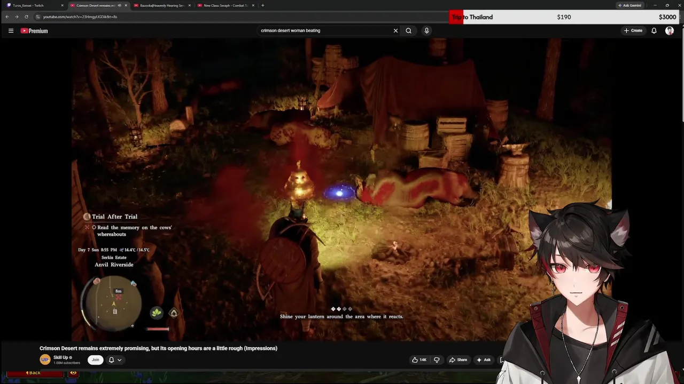Open the Create menu
Image resolution: width=684 pixels, height=384 pixels.
(633, 31)
